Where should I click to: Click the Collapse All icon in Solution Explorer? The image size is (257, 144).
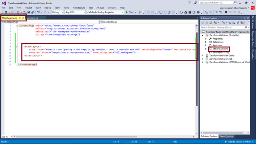(238, 23)
